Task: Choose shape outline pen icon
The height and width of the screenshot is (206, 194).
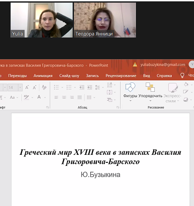Action: point(186,91)
